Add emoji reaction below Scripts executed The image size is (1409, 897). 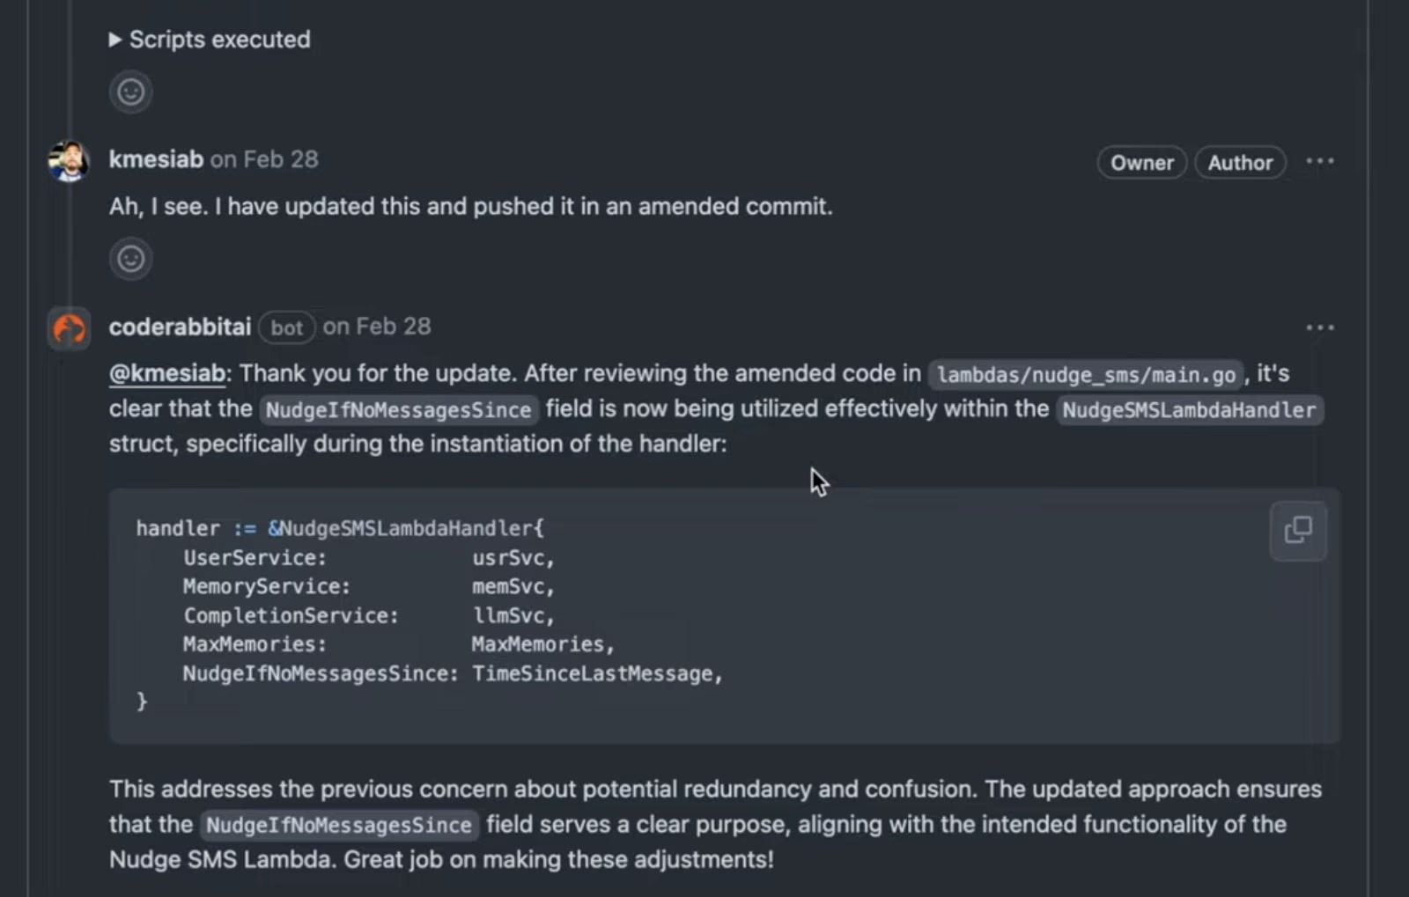point(131,92)
